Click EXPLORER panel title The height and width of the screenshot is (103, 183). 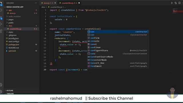pyautogui.click(x=10, y=3)
